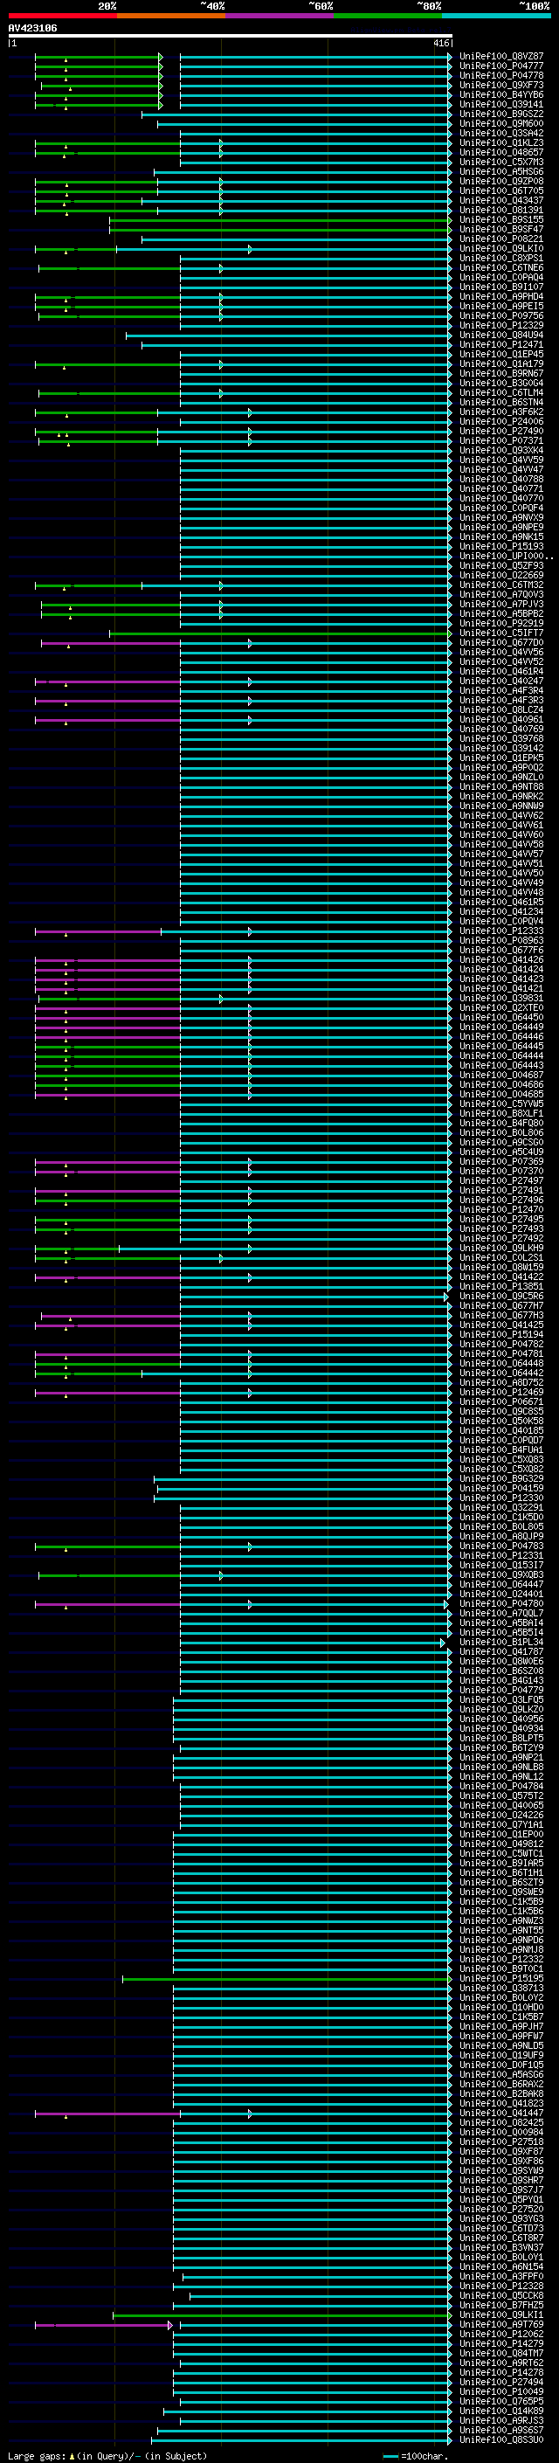Select the UniRef100_Q9ZP08 label

(x=500, y=182)
